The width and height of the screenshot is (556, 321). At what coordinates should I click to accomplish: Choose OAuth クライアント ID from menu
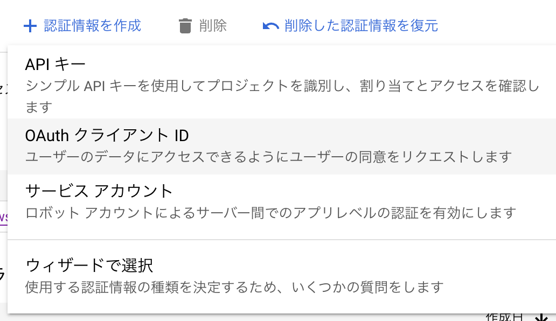pyautogui.click(x=107, y=136)
